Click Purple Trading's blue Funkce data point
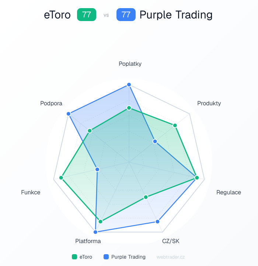Screen dimensions: 258x266 (98, 169)
